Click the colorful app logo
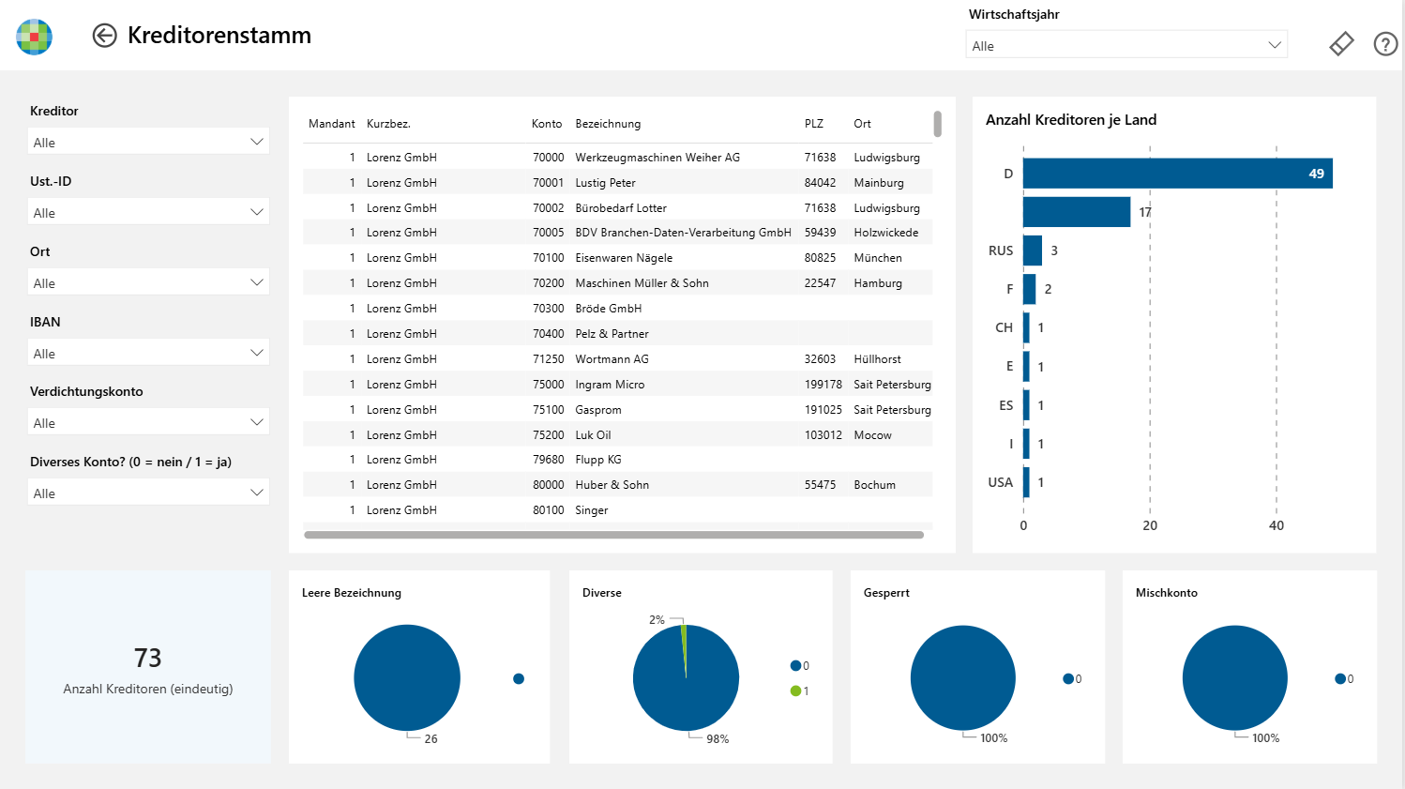This screenshot has height=789, width=1405. click(35, 37)
